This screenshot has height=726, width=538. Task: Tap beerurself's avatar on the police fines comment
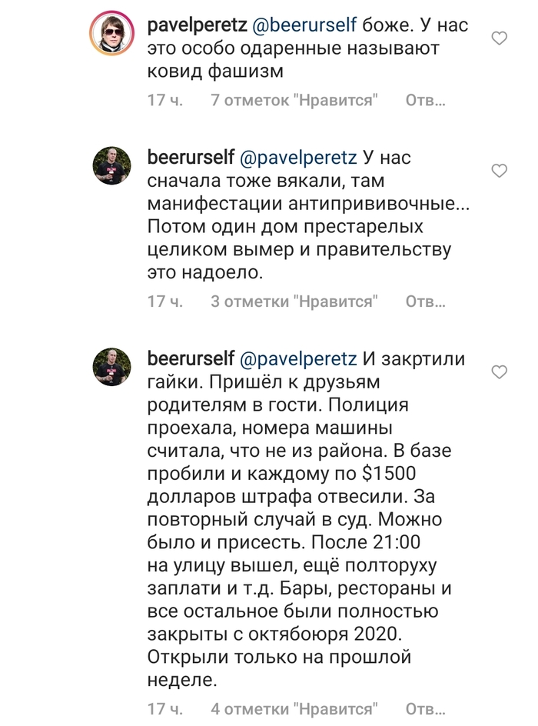pos(114,367)
